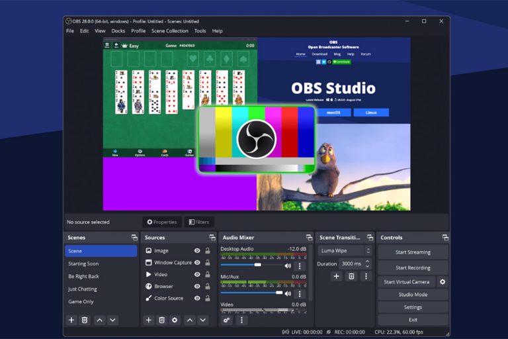
Task: Open Audio Mixer menu dots at bottom
Action: (x=241, y=320)
